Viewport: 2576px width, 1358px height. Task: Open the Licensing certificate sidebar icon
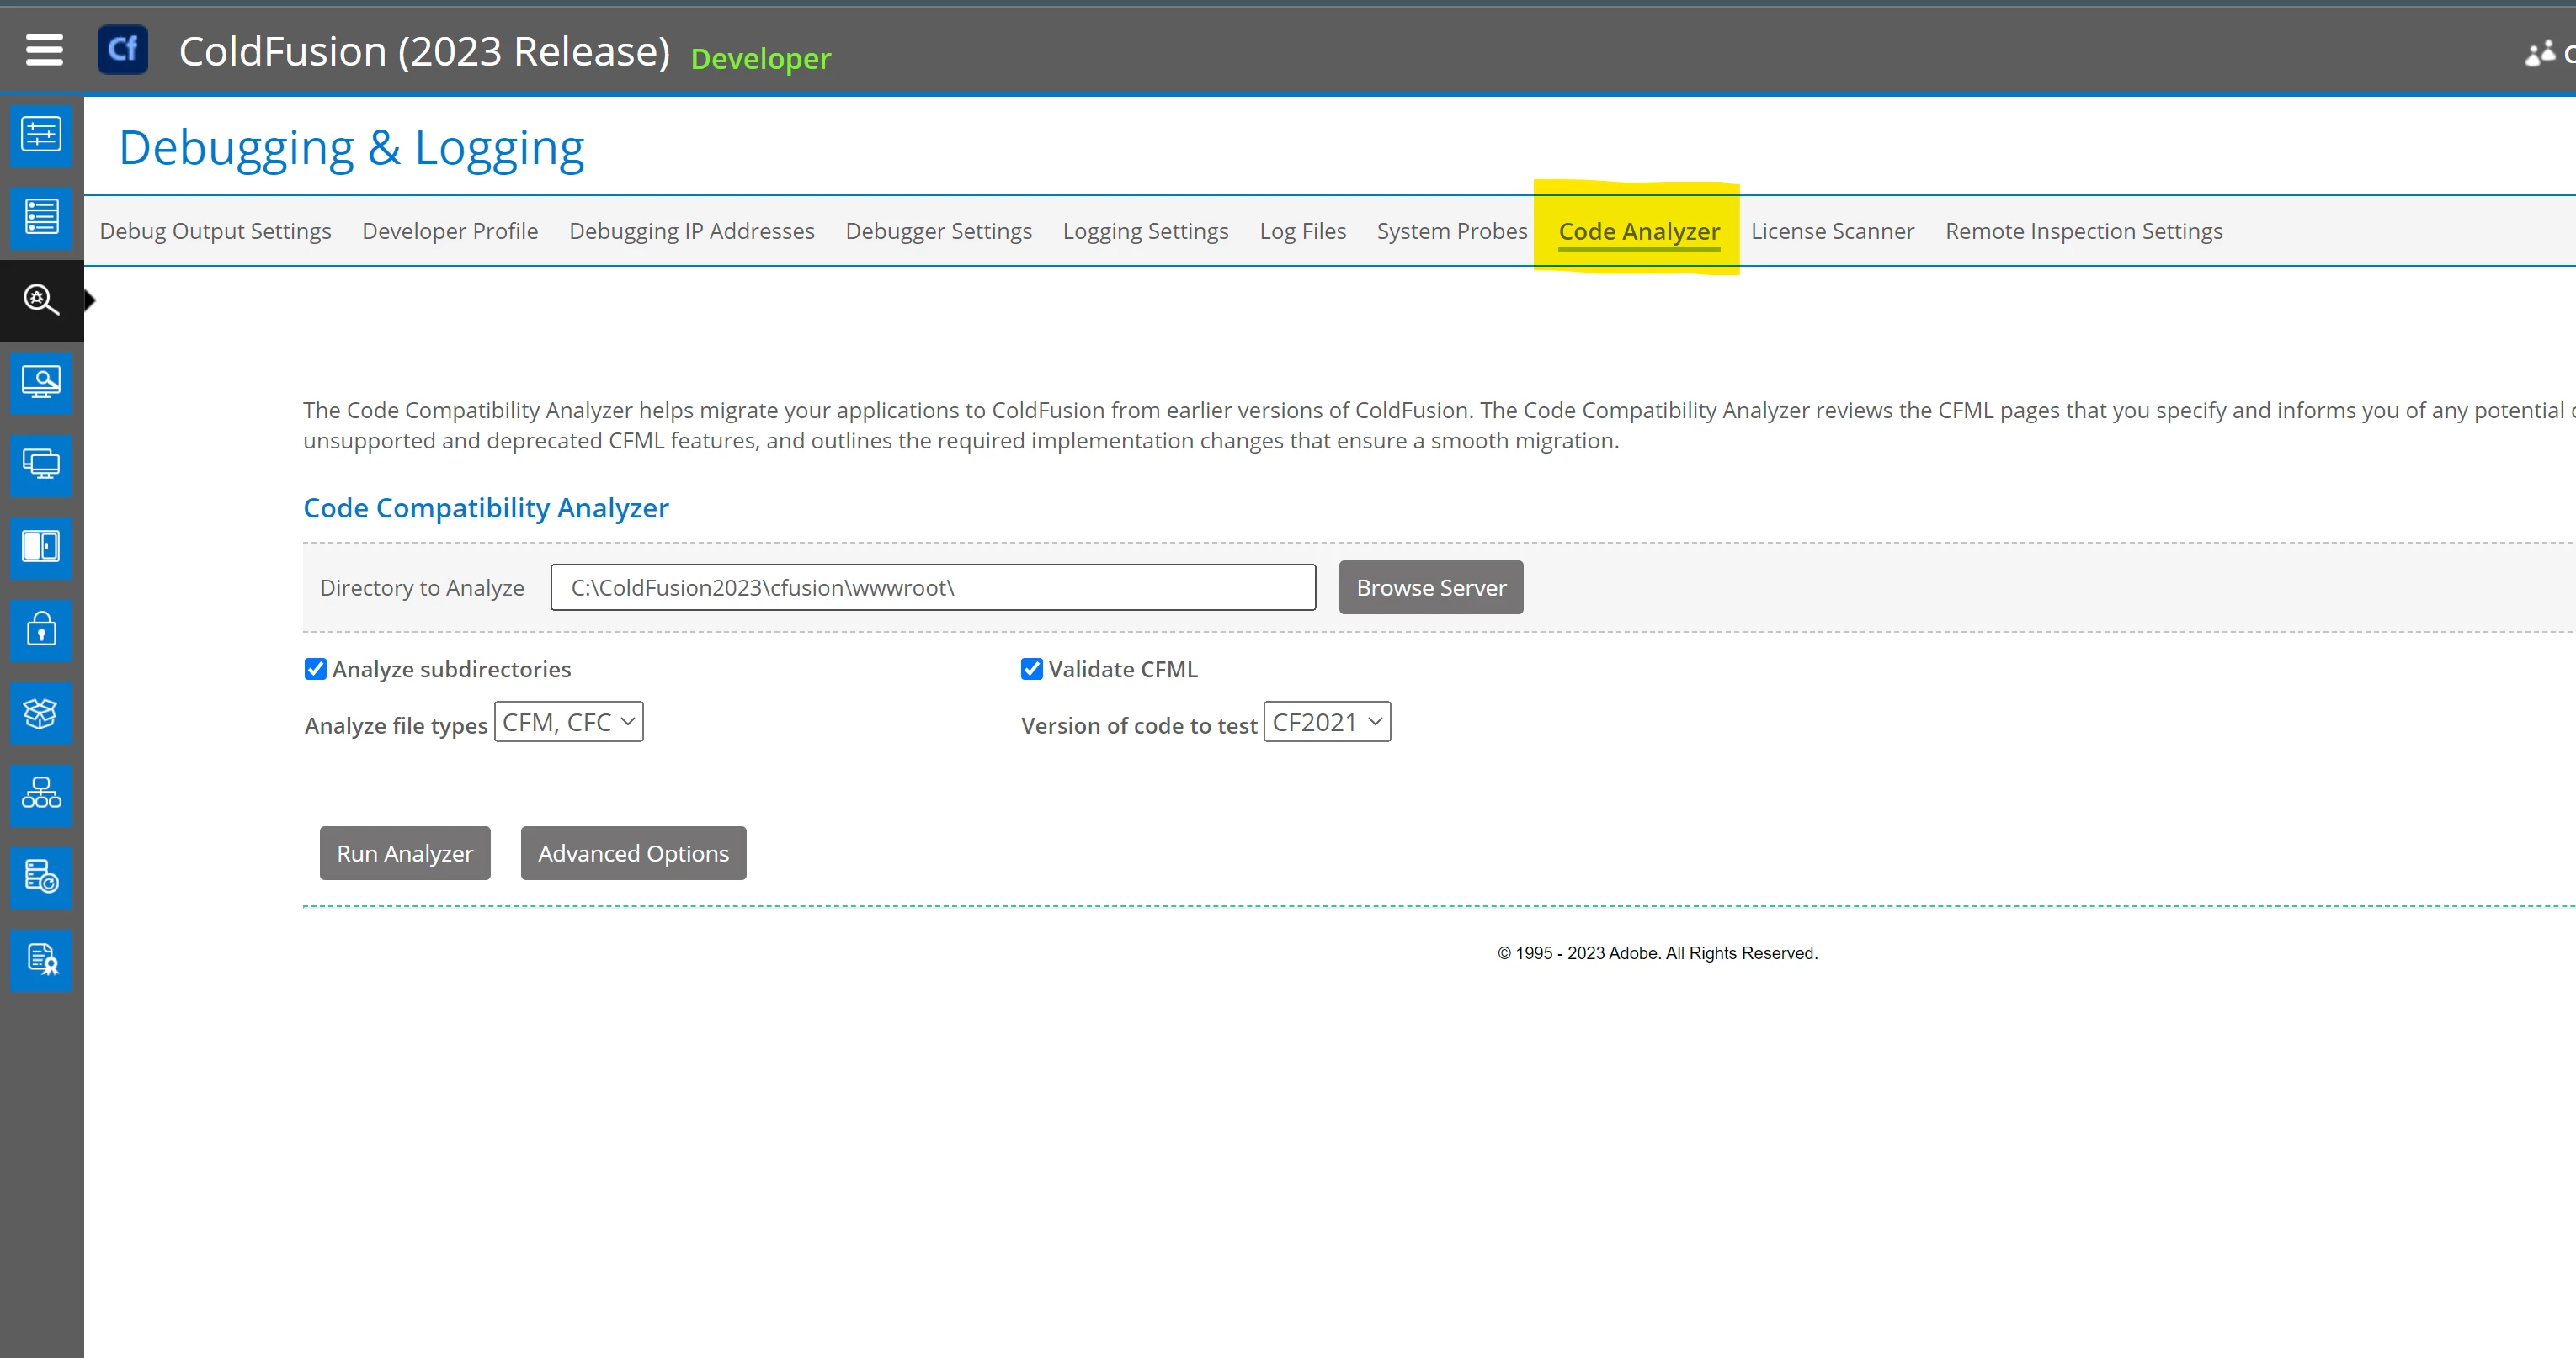click(x=41, y=959)
